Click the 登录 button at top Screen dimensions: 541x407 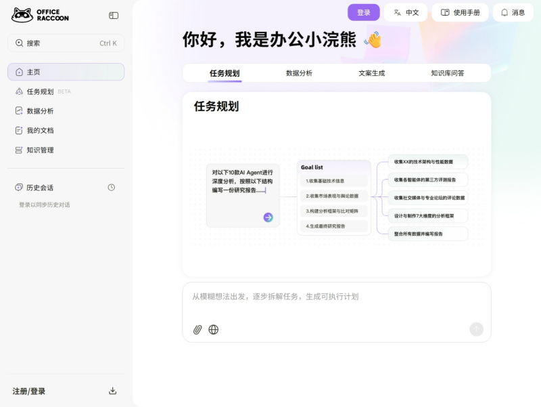point(363,12)
